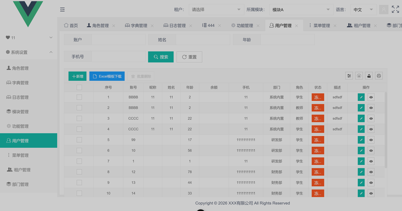Edit row 3 with the pencil icon
Image resolution: width=402 pixels, height=211 pixels.
361,118
